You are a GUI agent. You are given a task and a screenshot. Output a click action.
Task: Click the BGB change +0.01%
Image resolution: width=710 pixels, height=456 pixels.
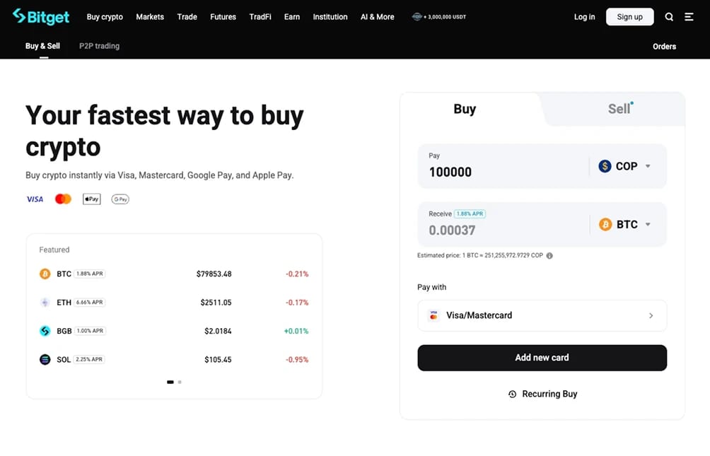(296, 331)
